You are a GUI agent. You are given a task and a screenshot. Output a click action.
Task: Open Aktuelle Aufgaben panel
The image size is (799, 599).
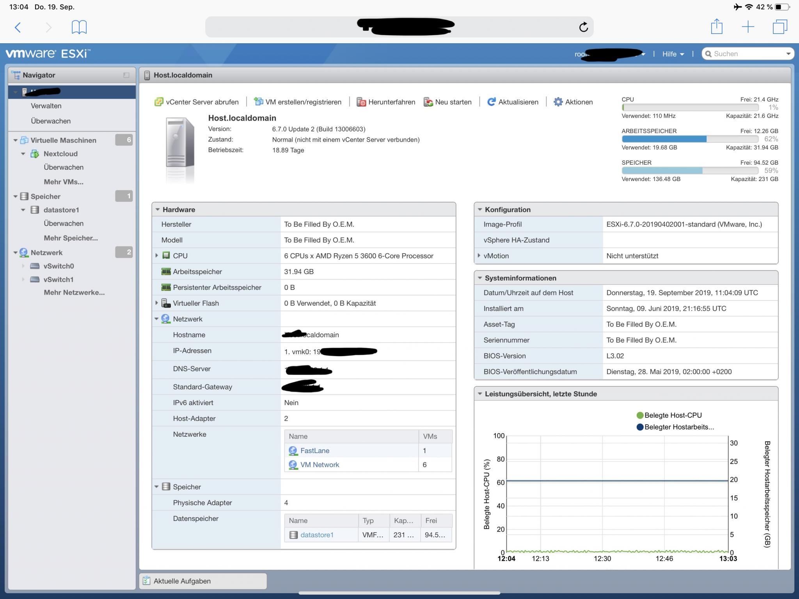[203, 581]
